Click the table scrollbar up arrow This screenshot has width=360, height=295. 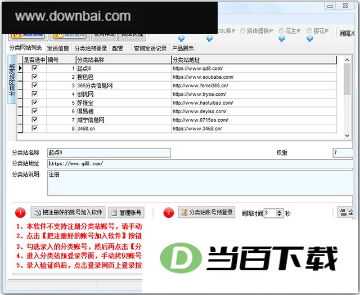click(x=347, y=60)
